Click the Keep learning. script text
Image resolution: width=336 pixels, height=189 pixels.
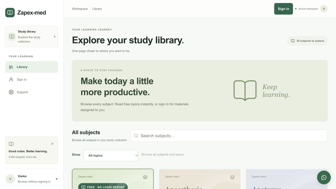[x=276, y=91]
